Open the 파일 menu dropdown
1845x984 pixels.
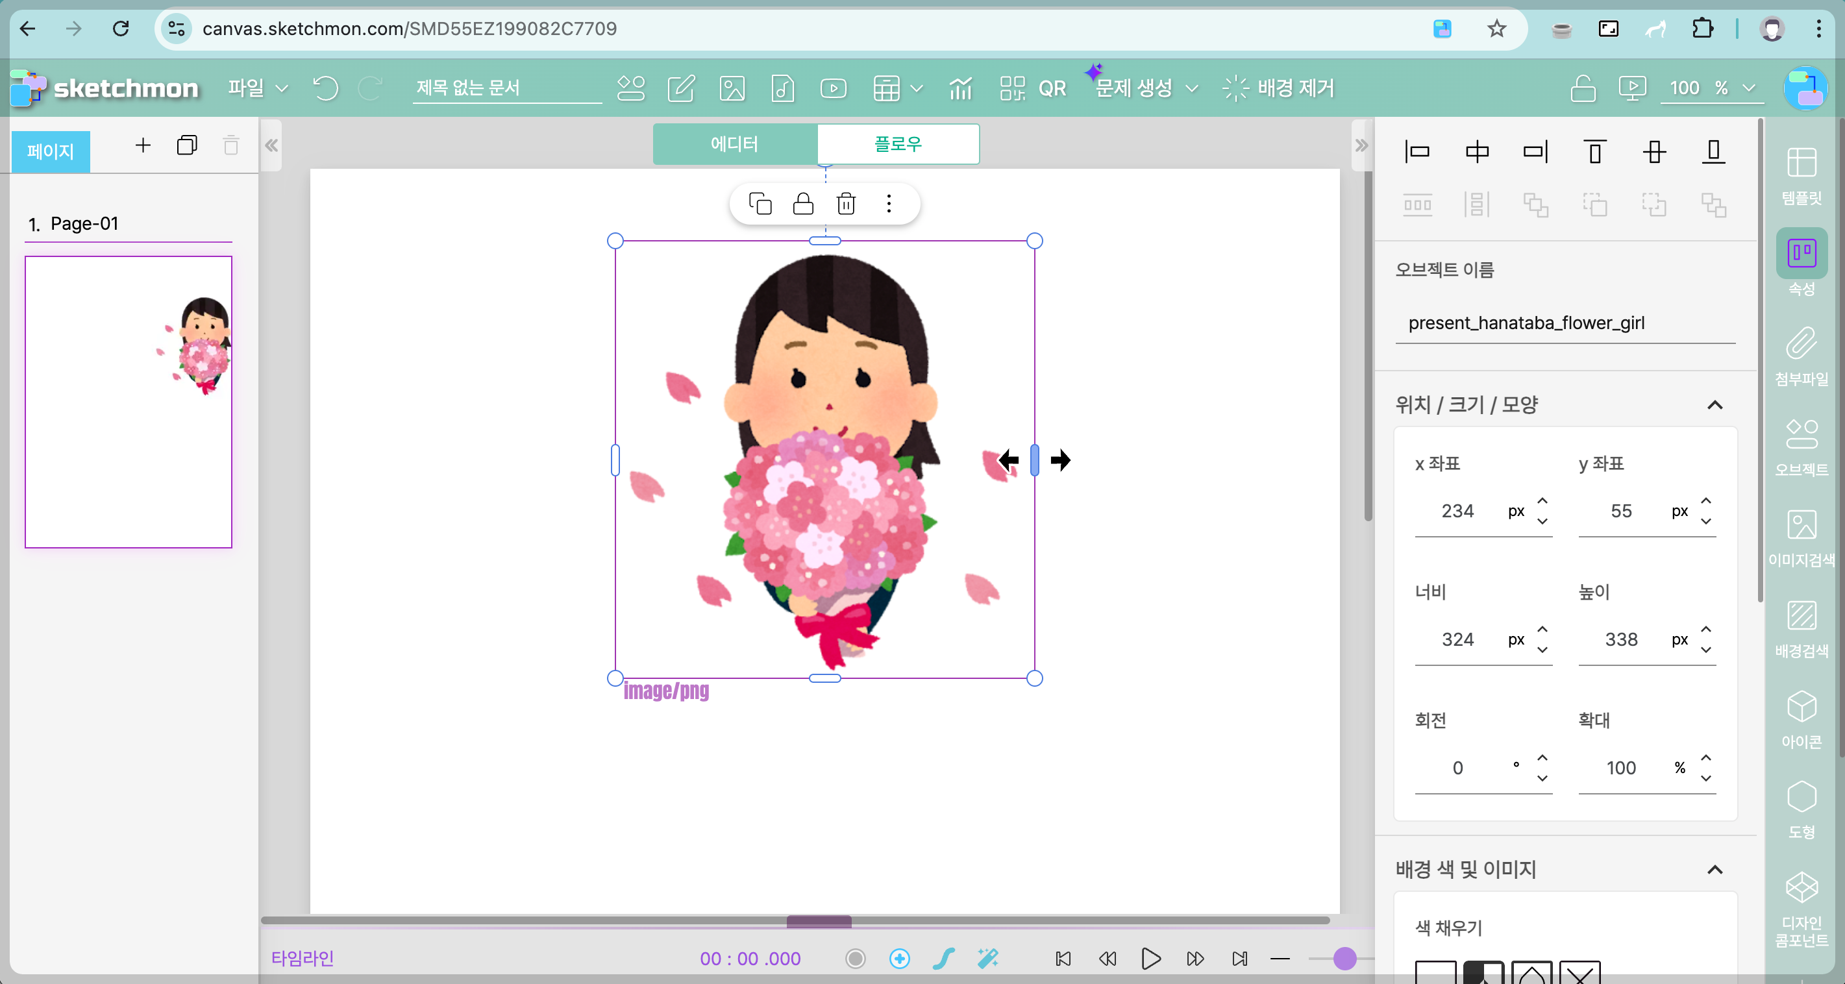click(x=257, y=88)
